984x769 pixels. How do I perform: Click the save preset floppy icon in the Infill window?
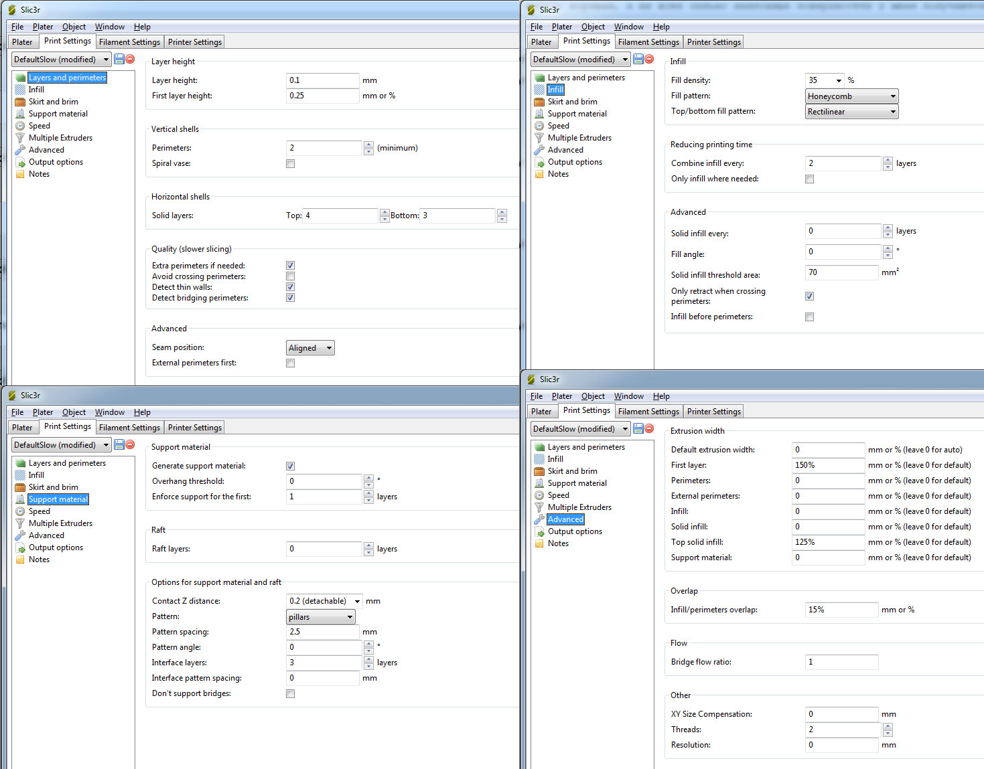638,59
